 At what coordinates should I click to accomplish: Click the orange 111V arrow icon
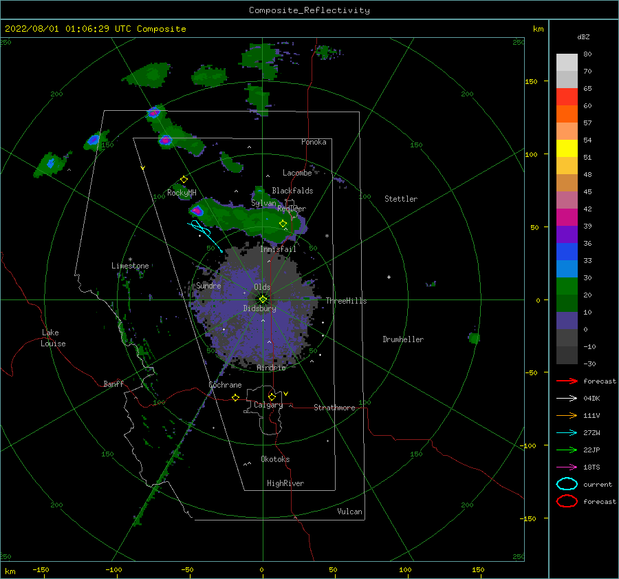pyautogui.click(x=567, y=415)
